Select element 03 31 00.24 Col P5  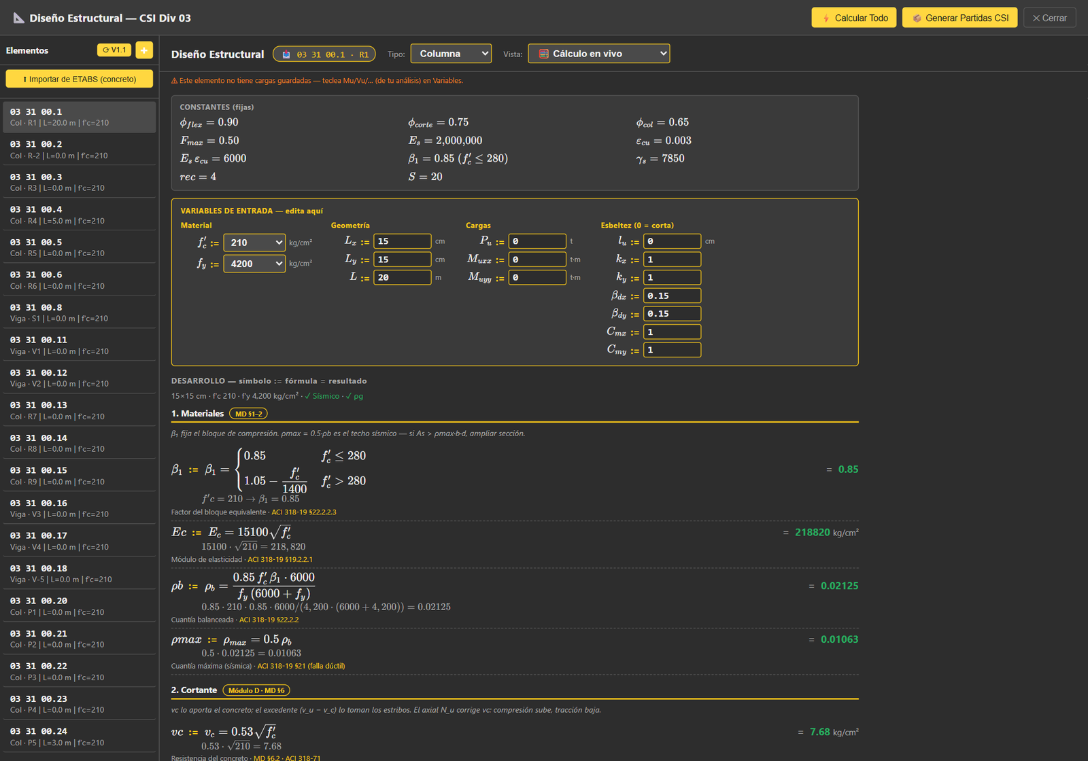[x=80, y=737]
